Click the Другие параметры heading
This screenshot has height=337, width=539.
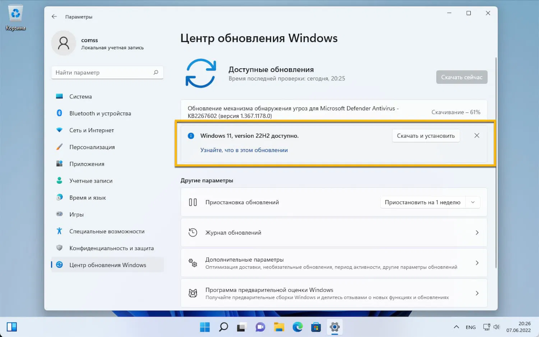click(x=207, y=180)
